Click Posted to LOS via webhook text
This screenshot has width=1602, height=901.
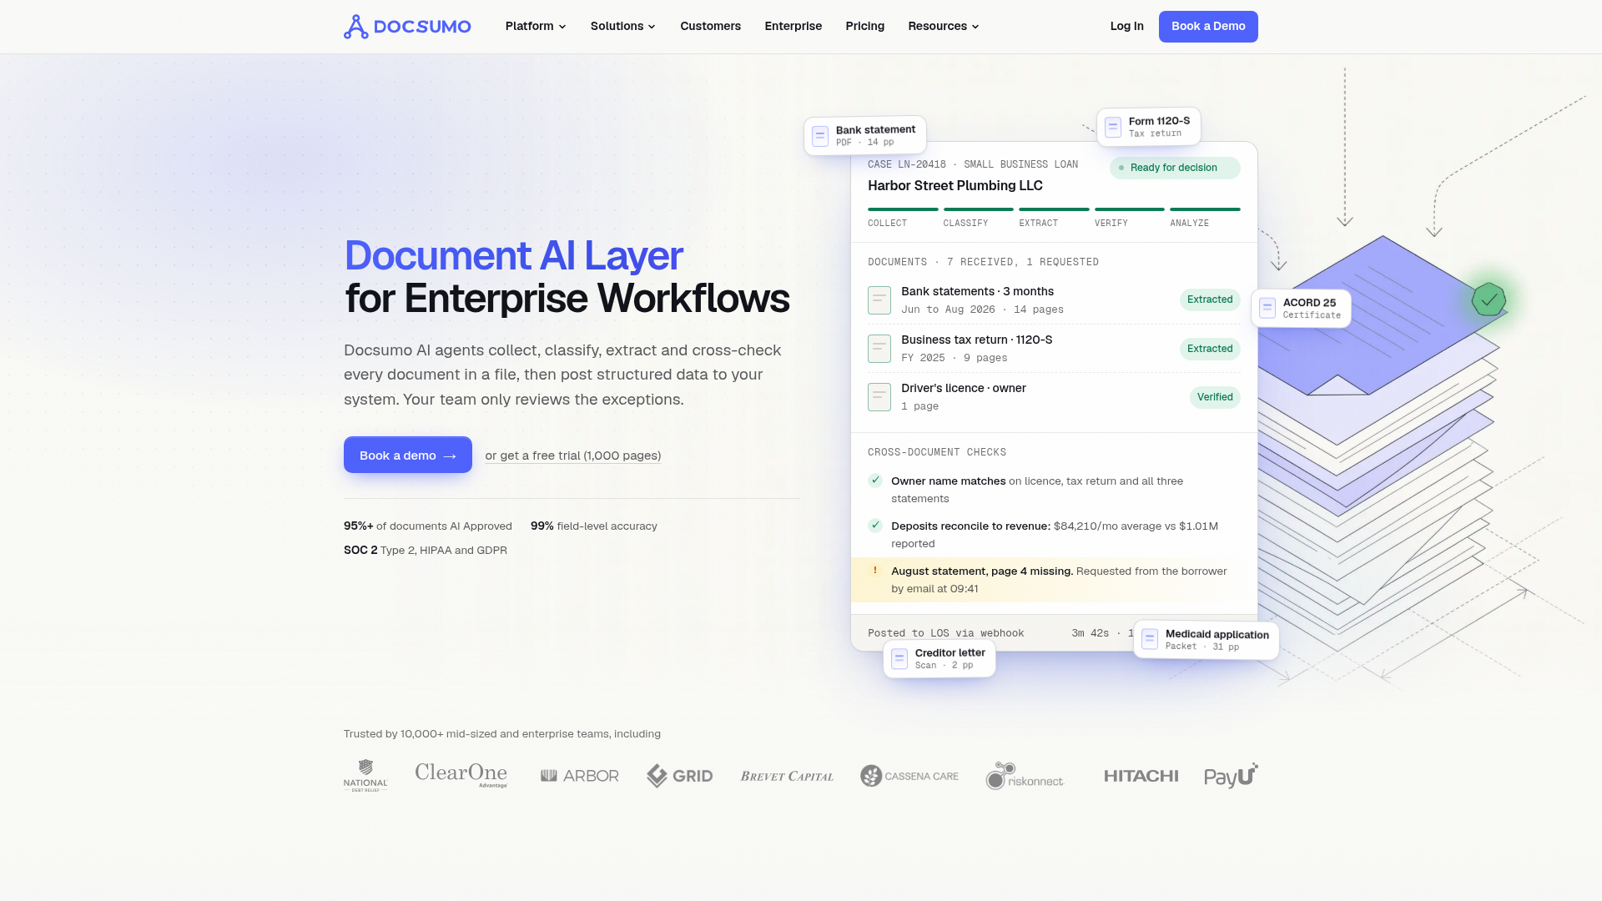pyautogui.click(x=945, y=633)
